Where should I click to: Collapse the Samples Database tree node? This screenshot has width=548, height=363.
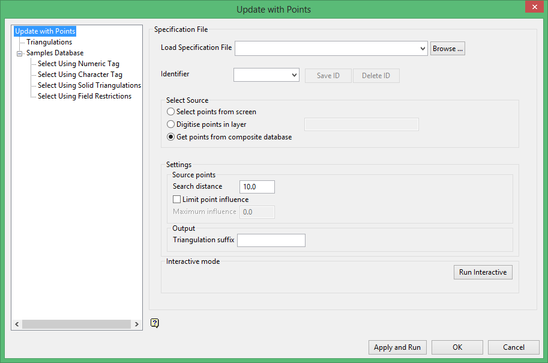(x=19, y=53)
